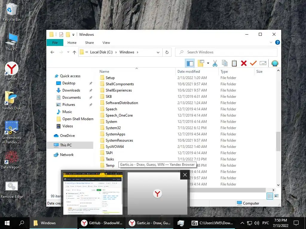Image resolution: width=306 pixels, height=229 pixels.
Task: Select Open-Shell Modern folder in navigation pane
Action: tap(78, 119)
